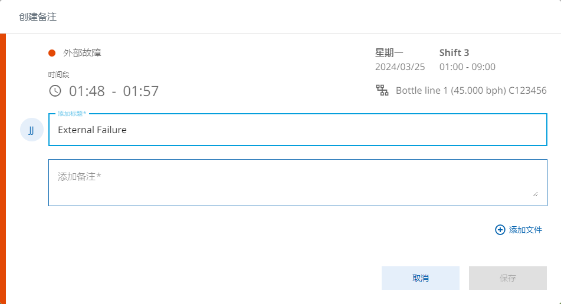
Task: Click the 创建备注 dialog title
Action: tap(38, 16)
